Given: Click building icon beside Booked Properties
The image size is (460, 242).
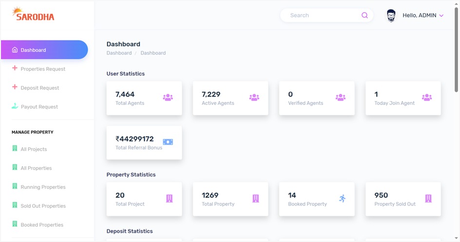Looking at the screenshot, I should [x=15, y=224].
